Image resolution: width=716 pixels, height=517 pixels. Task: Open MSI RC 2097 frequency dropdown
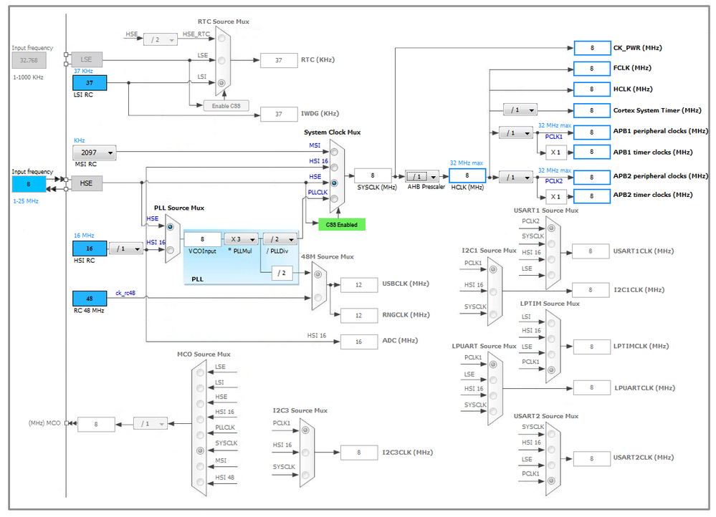95,153
